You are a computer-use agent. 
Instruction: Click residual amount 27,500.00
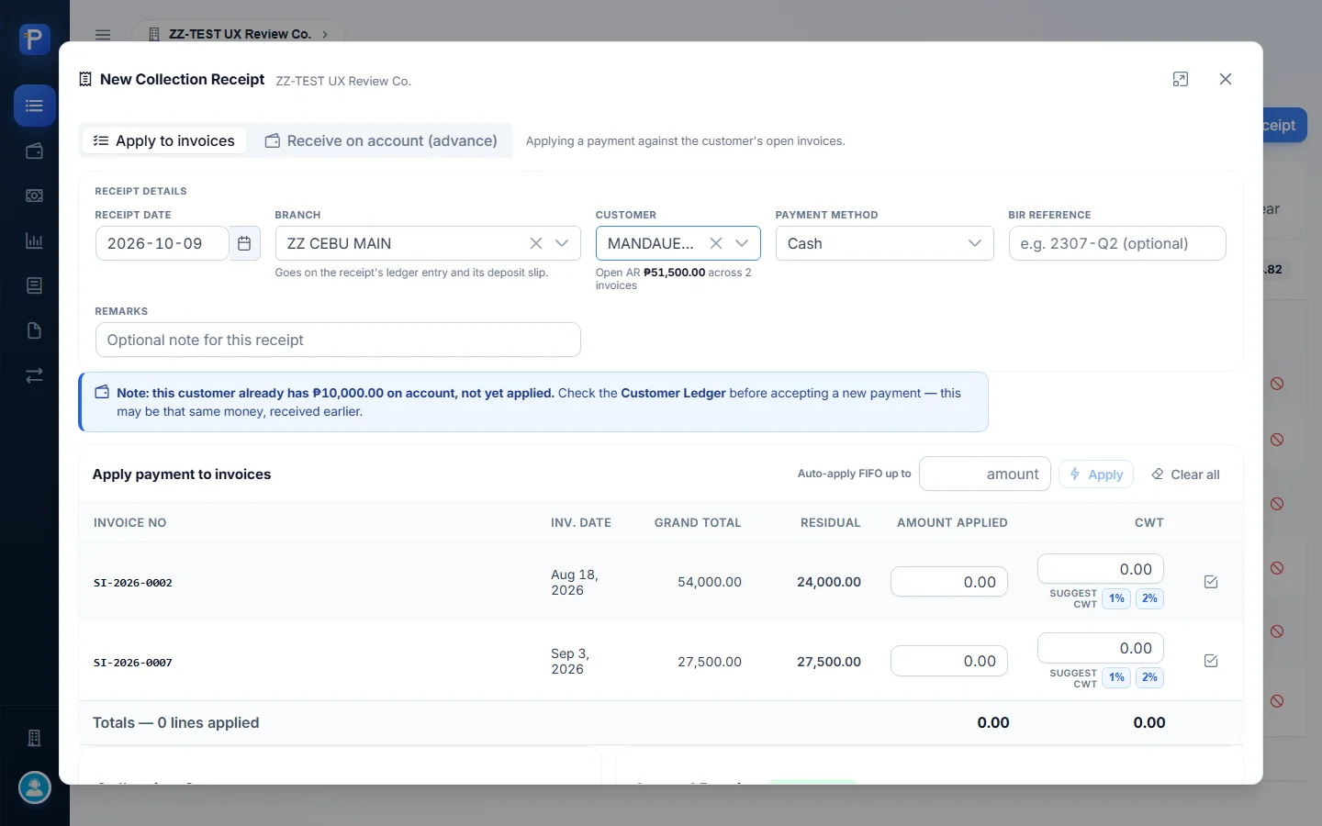point(829,662)
